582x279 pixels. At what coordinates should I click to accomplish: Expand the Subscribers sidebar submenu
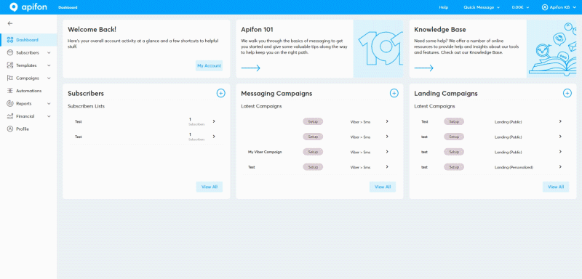point(49,52)
